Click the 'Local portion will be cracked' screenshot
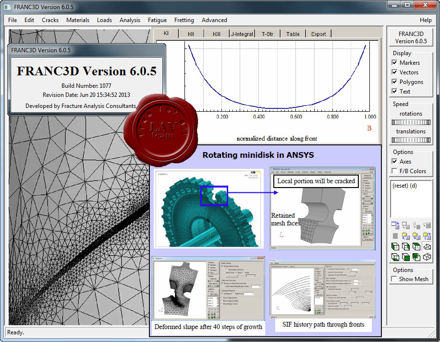 click(x=322, y=208)
